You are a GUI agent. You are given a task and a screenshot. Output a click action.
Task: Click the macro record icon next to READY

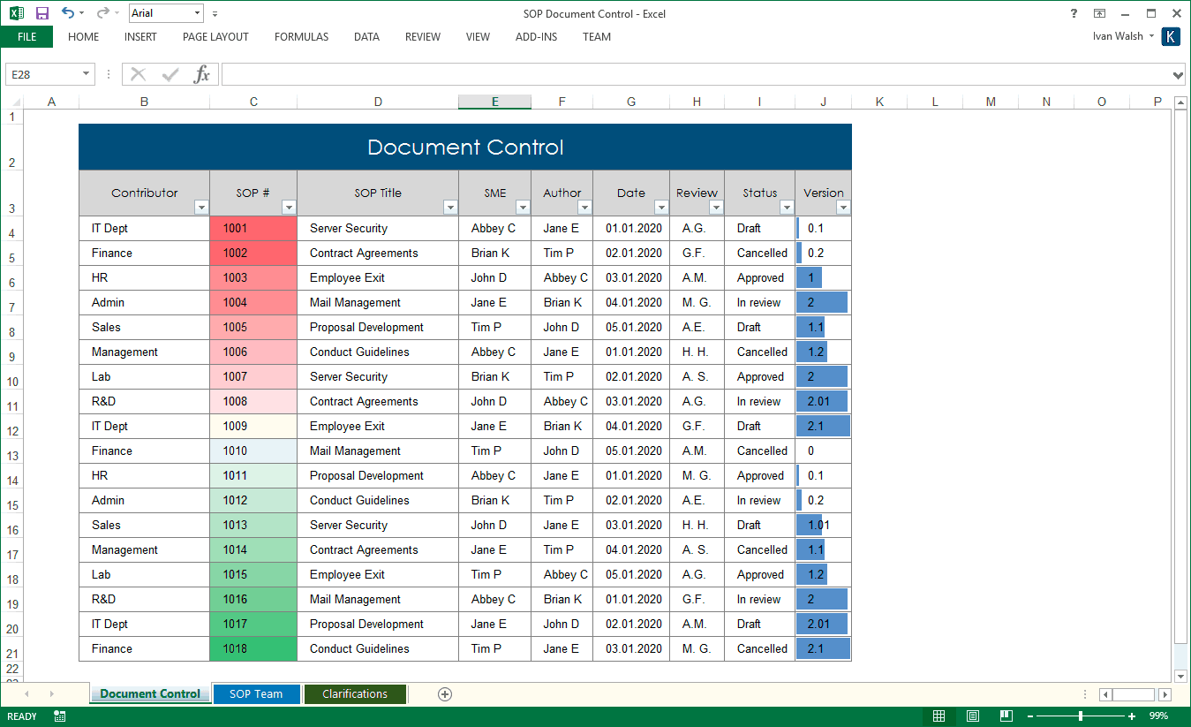(58, 716)
